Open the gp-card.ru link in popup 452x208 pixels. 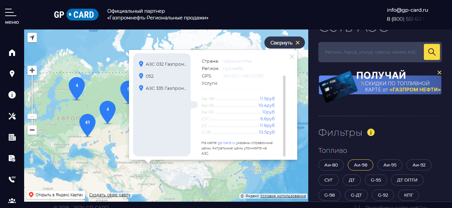click(x=227, y=143)
